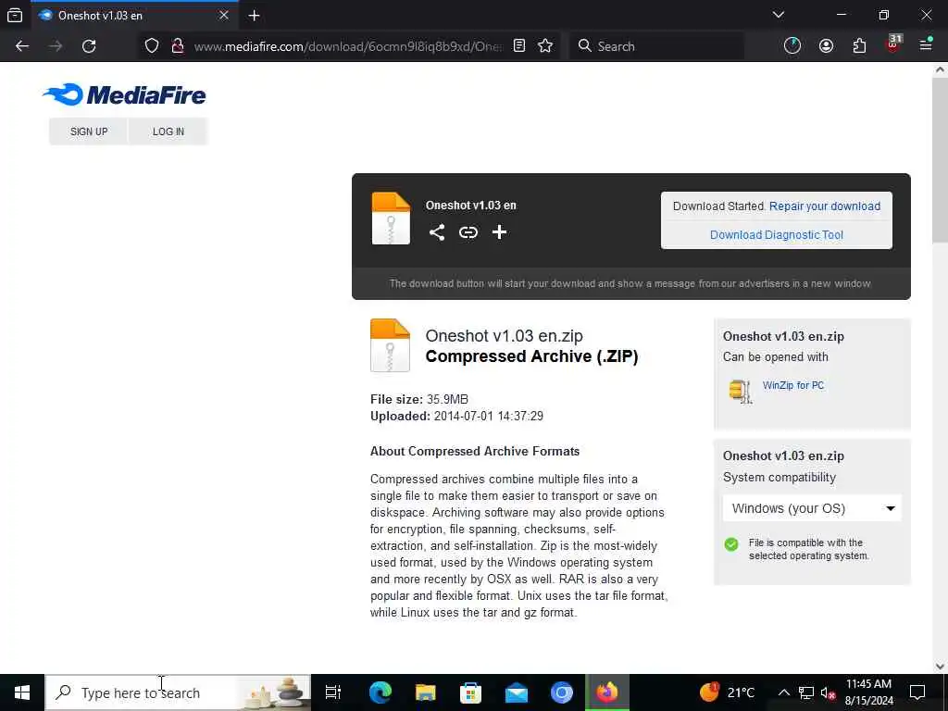This screenshot has height=711, width=948.
Task: Click the scrollbar down arrow
Action: point(941,667)
